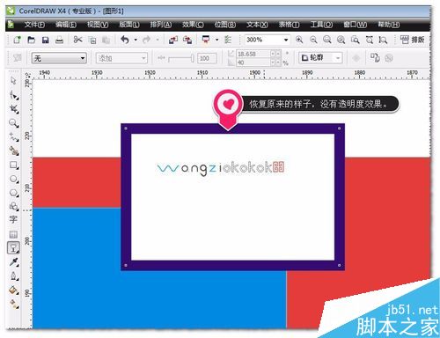Click the angle field showing 18.658

[x=253, y=54]
